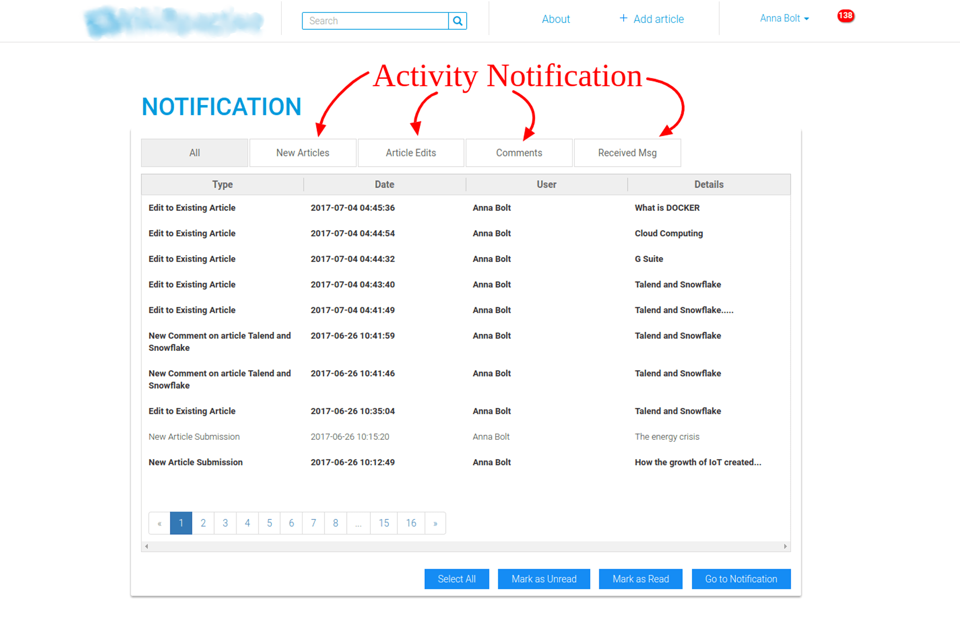
Task: Click the Select All button
Action: (457, 579)
